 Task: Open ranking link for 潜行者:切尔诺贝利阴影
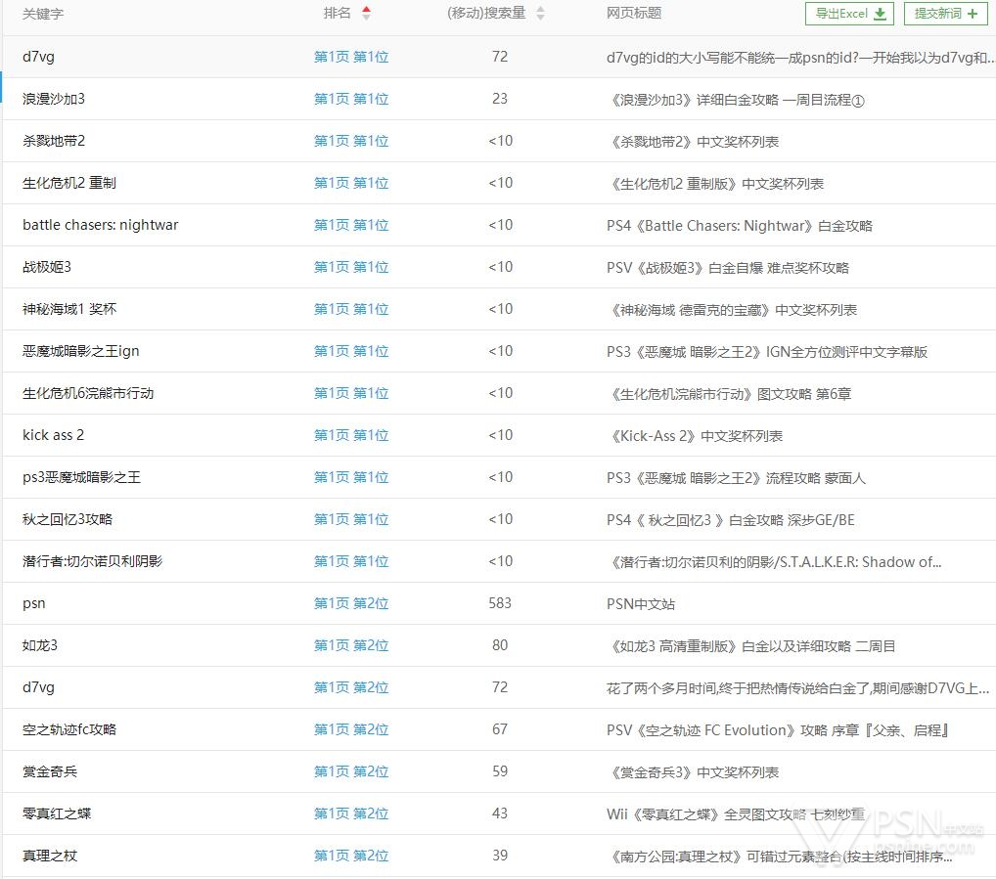[351, 561]
